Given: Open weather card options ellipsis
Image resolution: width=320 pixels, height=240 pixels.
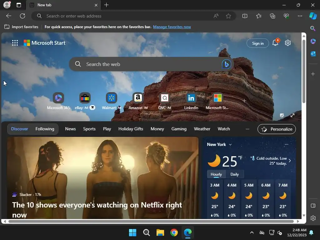Looking at the screenshot, I should [286, 144].
